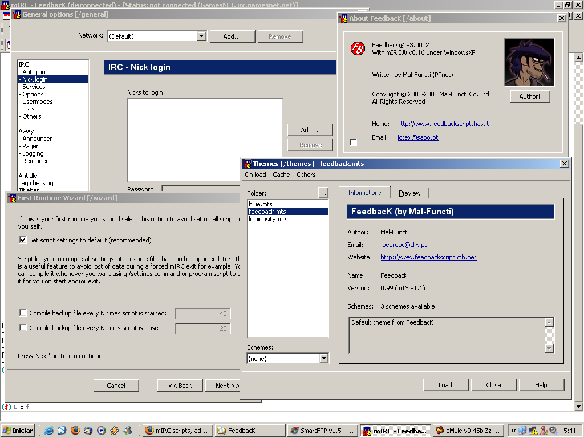Open Outlook Express from quick launch
The height and width of the screenshot is (438, 584).
pyautogui.click(x=62, y=431)
